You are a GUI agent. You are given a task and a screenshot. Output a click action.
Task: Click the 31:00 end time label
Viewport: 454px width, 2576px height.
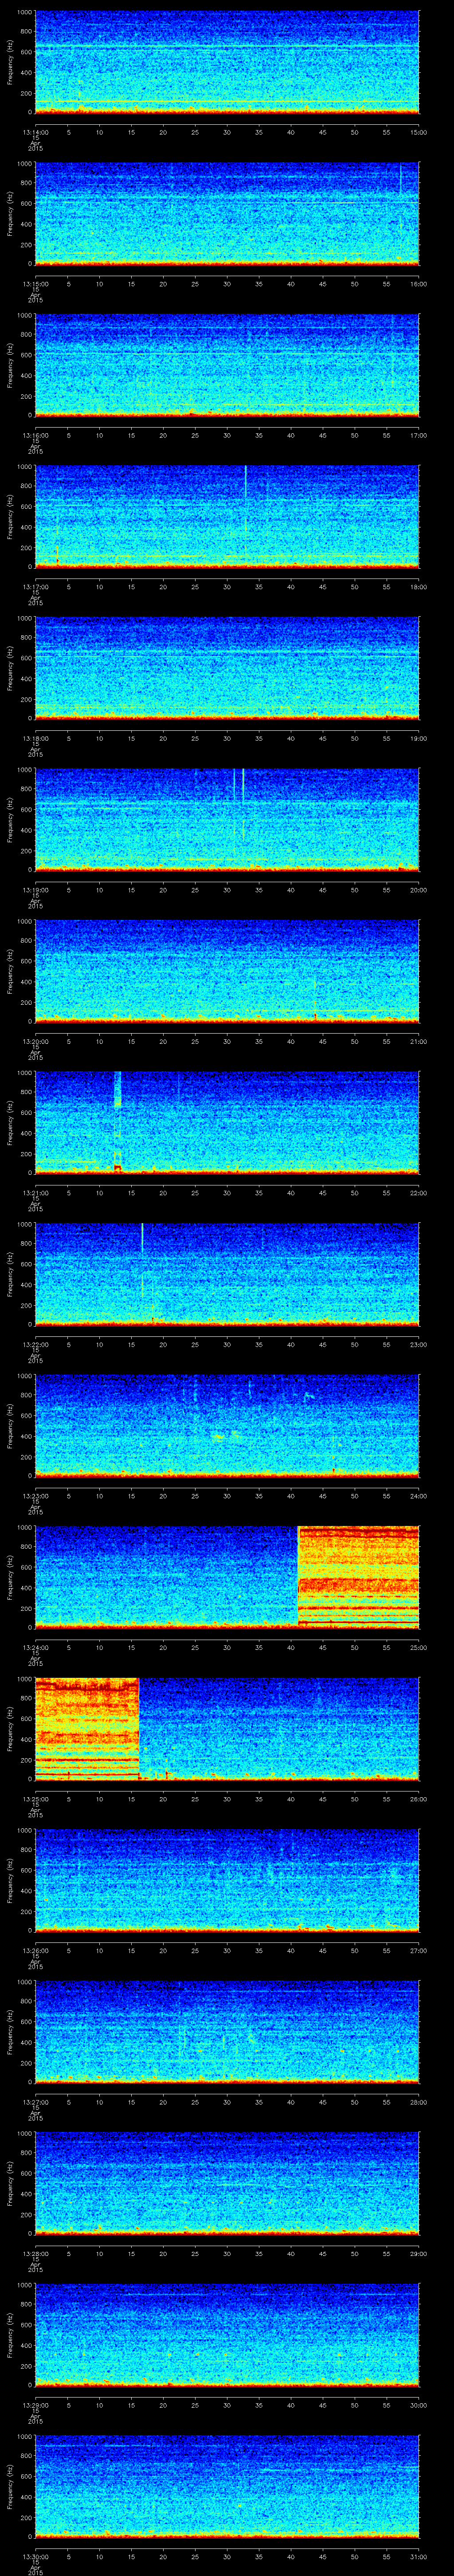click(x=418, y=2556)
